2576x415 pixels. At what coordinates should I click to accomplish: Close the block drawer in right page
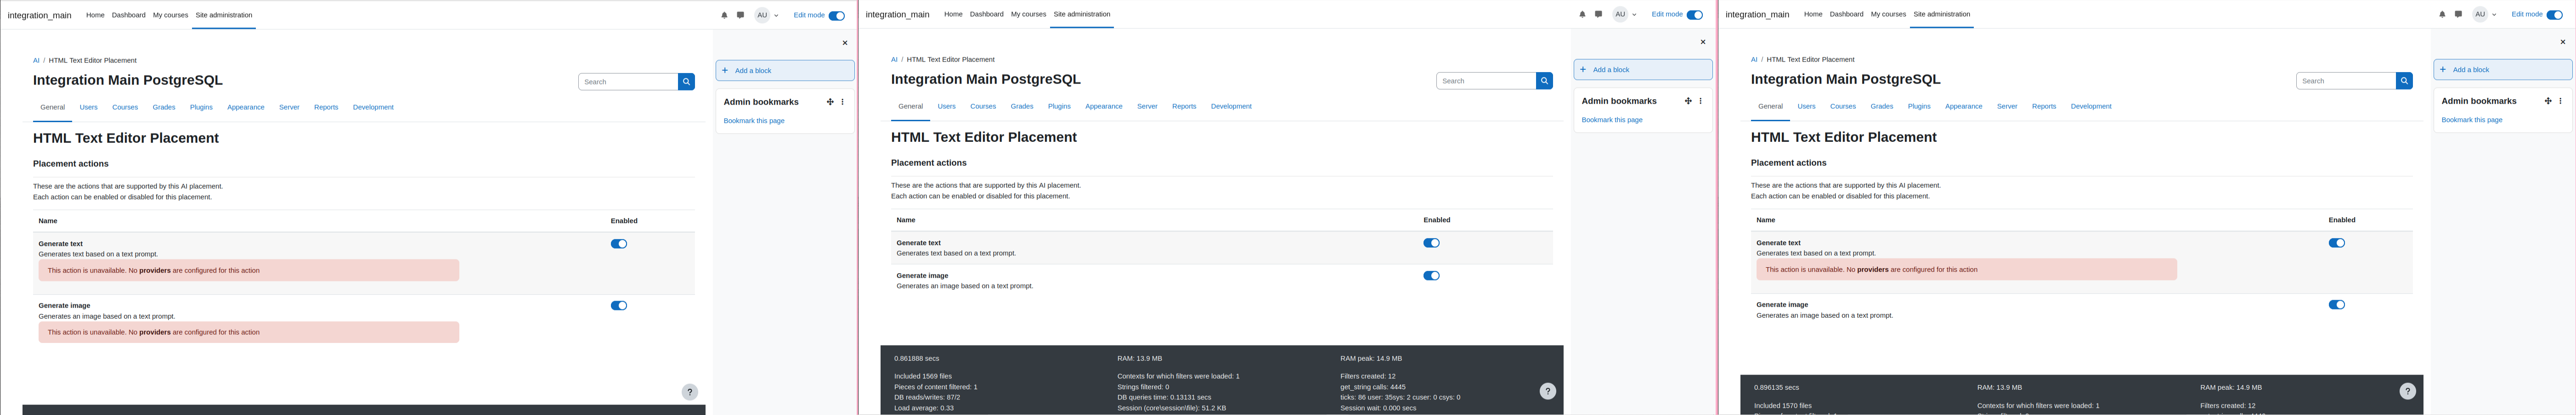(2563, 42)
